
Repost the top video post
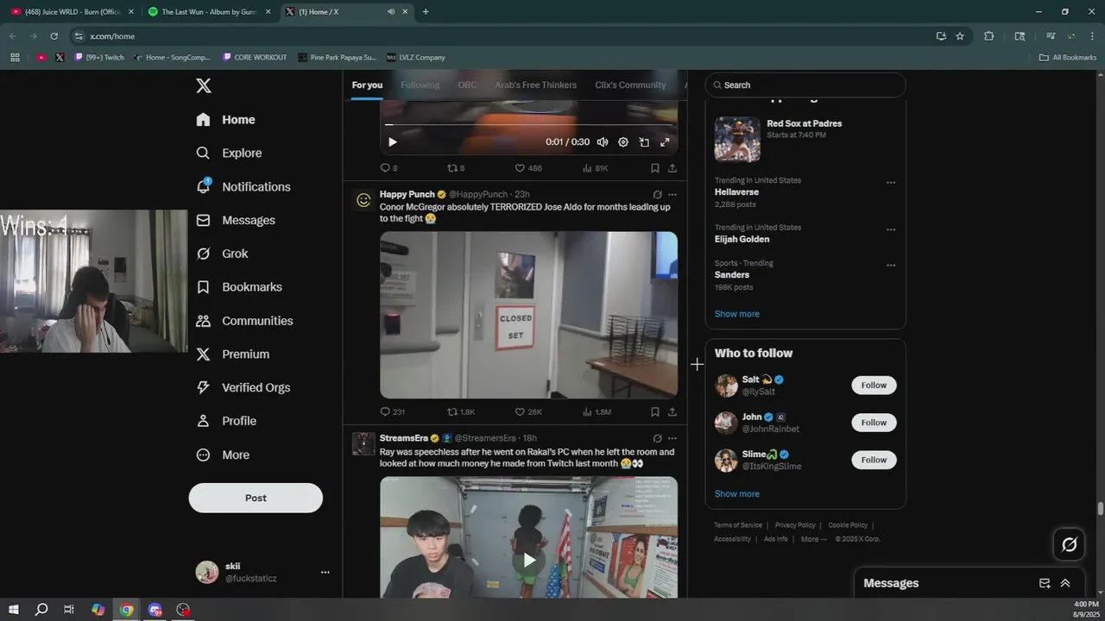[456, 168]
